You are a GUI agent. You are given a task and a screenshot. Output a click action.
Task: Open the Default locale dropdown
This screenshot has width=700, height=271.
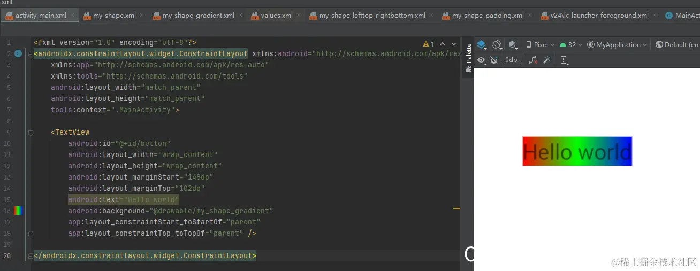coord(677,45)
